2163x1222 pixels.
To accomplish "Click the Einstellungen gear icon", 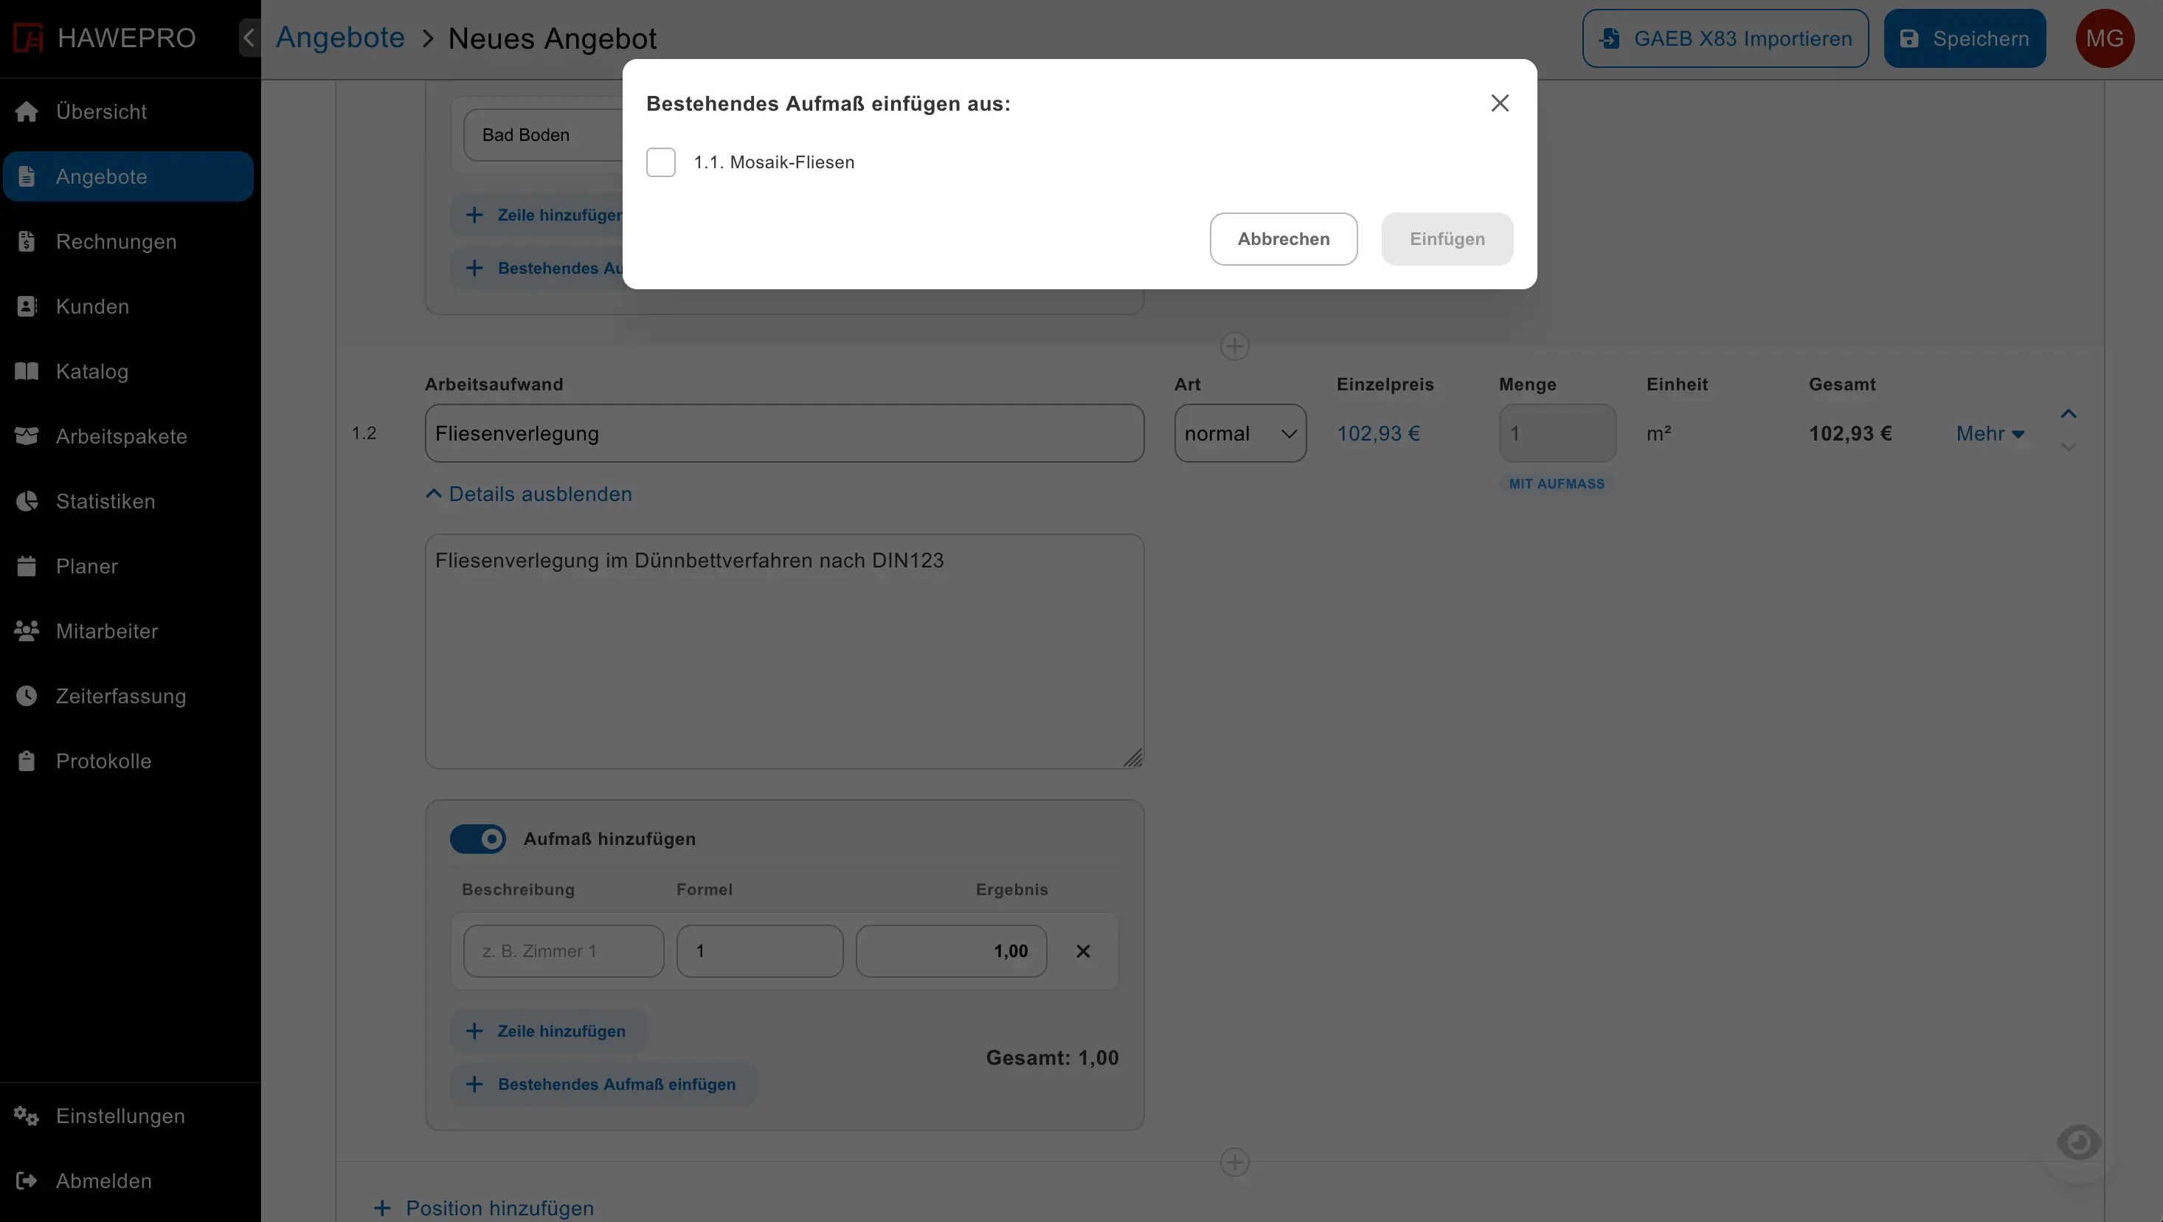I will pos(24,1115).
